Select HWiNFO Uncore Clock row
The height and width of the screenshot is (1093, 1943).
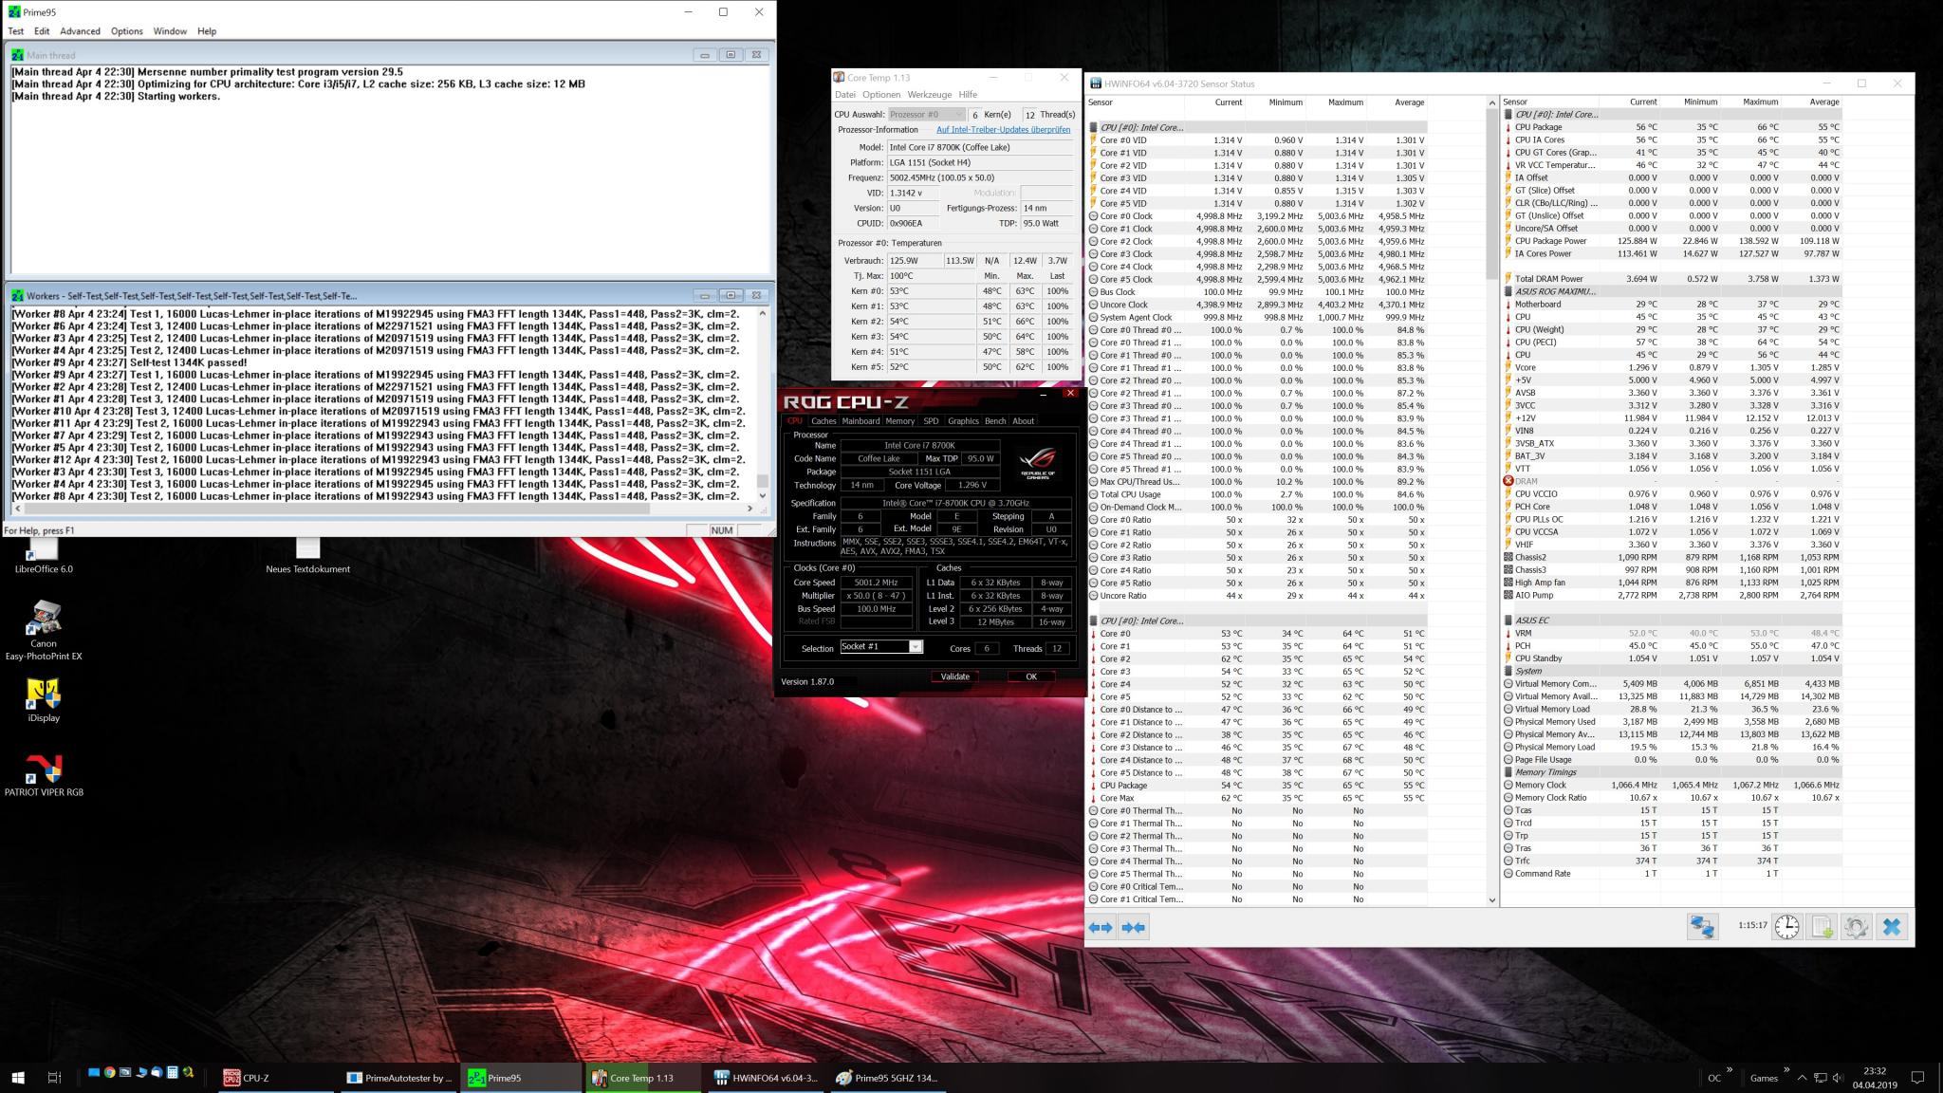click(1257, 305)
